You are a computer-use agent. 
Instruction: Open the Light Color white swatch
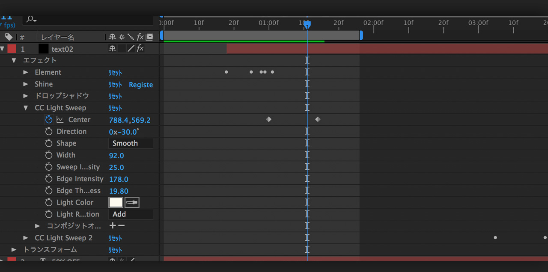(x=116, y=202)
